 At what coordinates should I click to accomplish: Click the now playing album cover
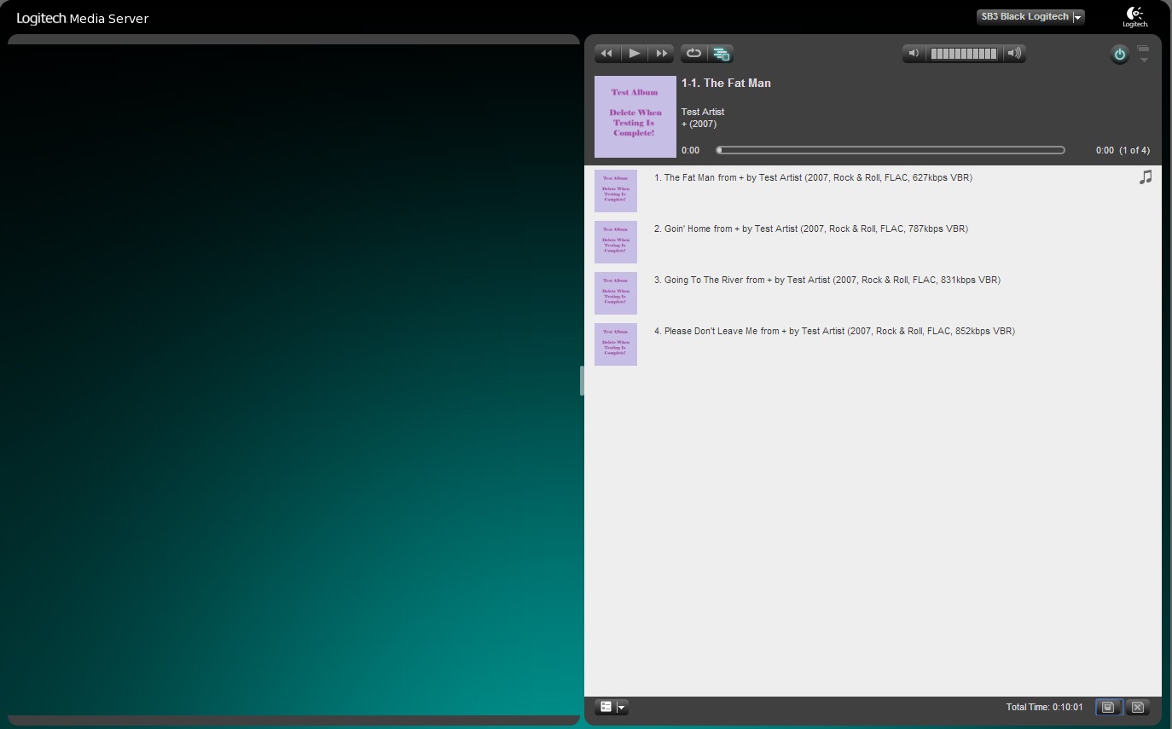click(635, 117)
